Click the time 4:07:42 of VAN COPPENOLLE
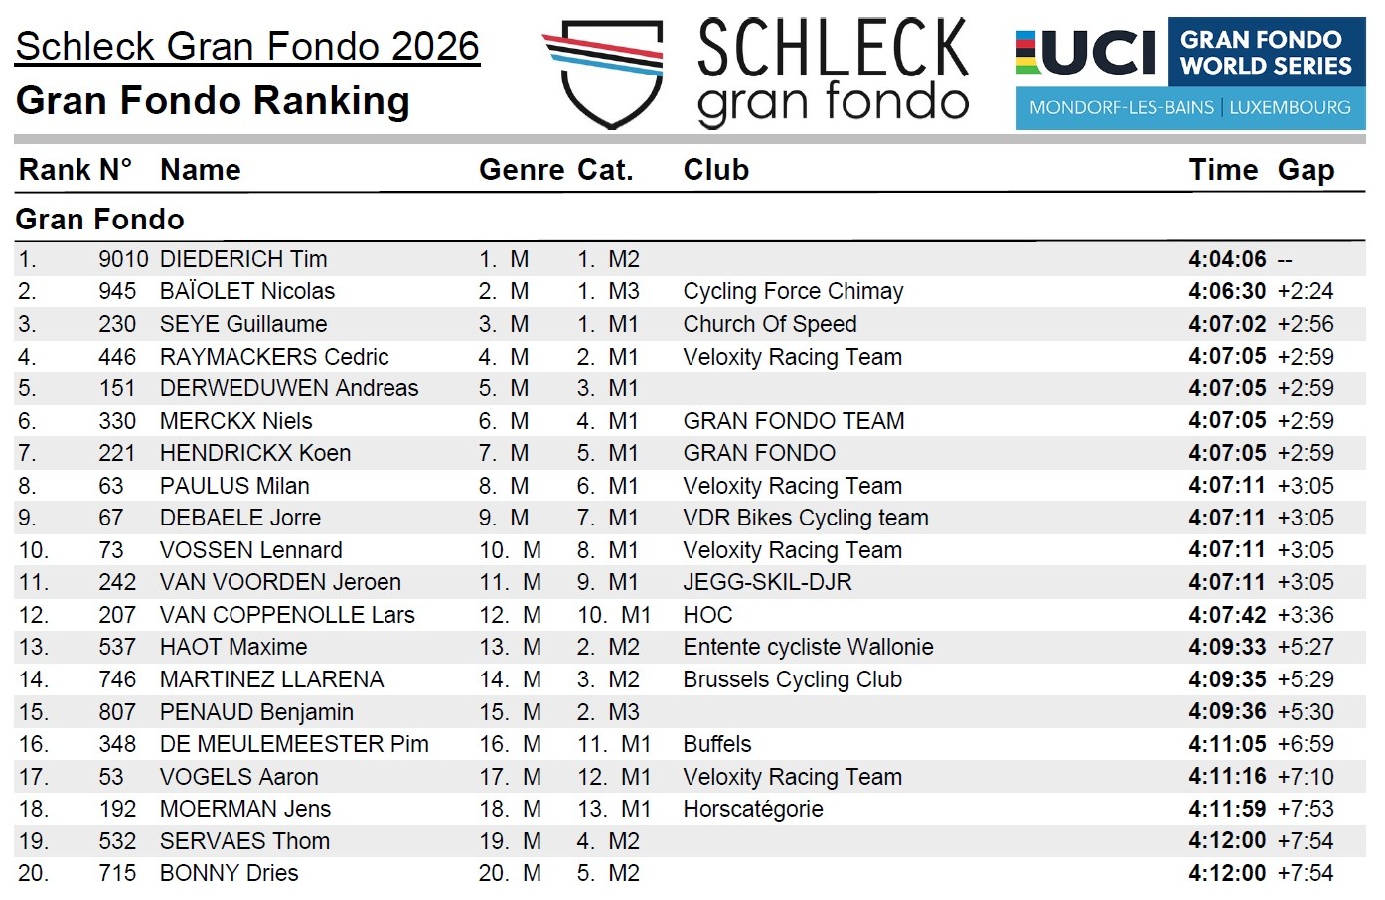This screenshot has width=1385, height=900. pos(1227,615)
